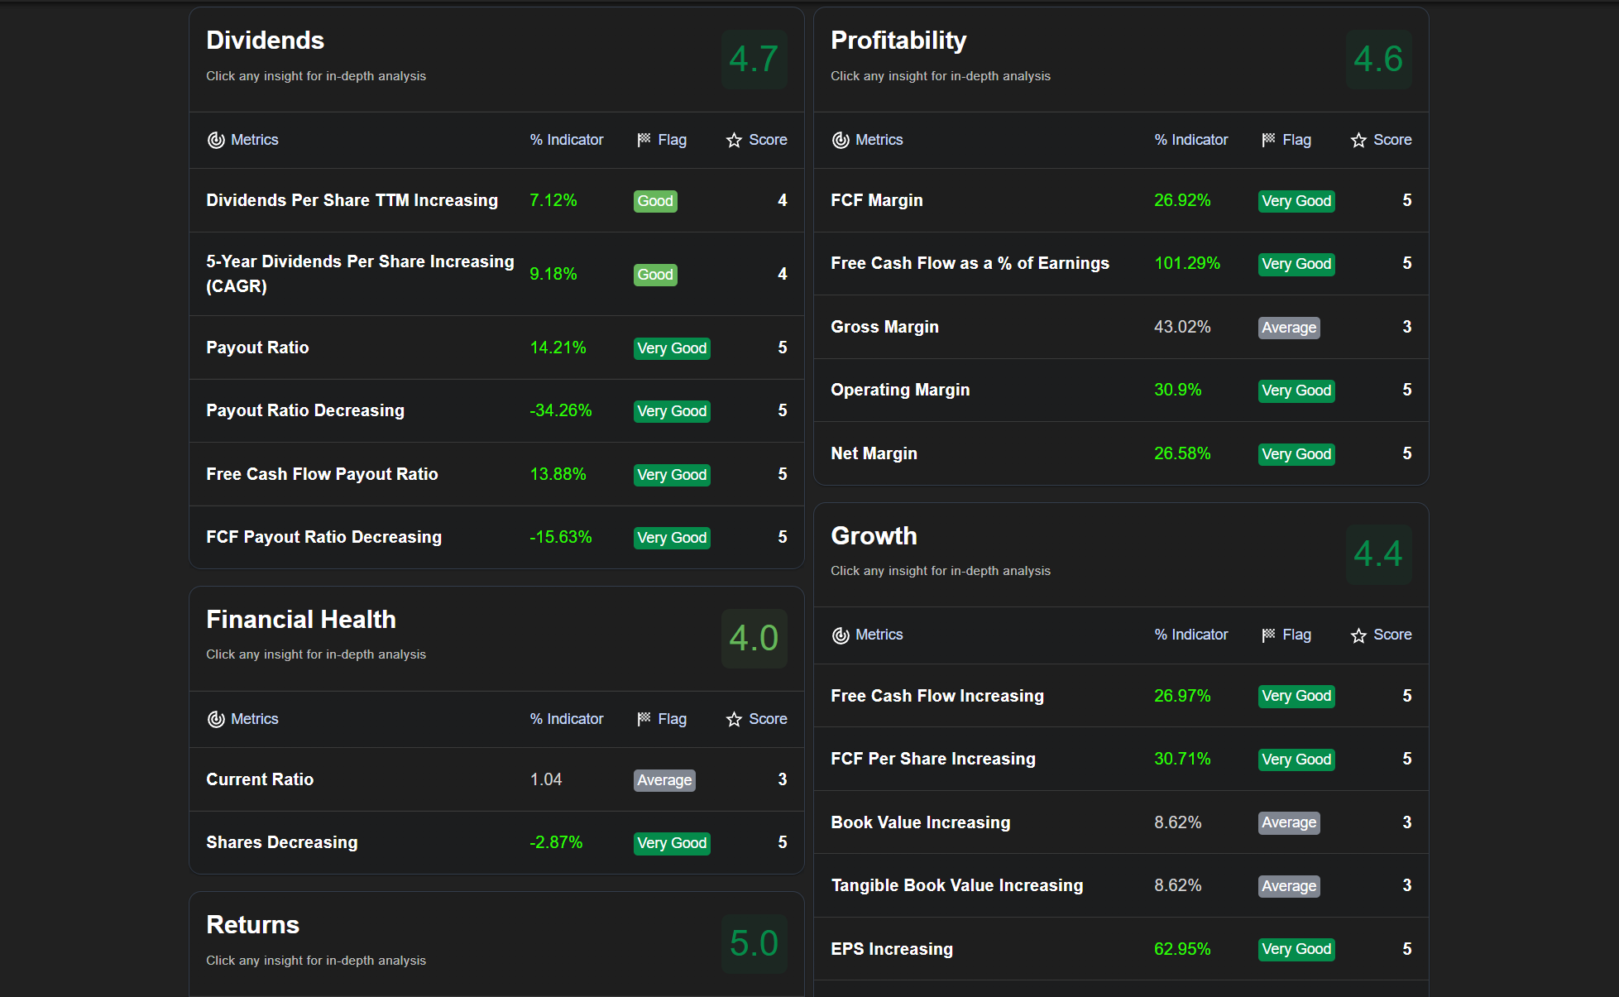Image resolution: width=1619 pixels, height=997 pixels.
Task: Click the Good flag for Dividends Per Share TTM
Action: click(655, 201)
